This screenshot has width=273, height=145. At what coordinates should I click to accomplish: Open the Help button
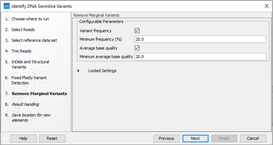coord(23,139)
